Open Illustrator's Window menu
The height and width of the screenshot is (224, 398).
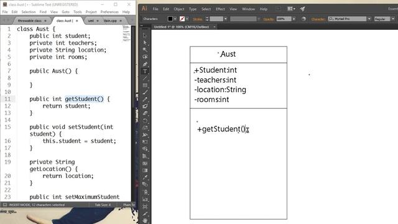pos(248,9)
